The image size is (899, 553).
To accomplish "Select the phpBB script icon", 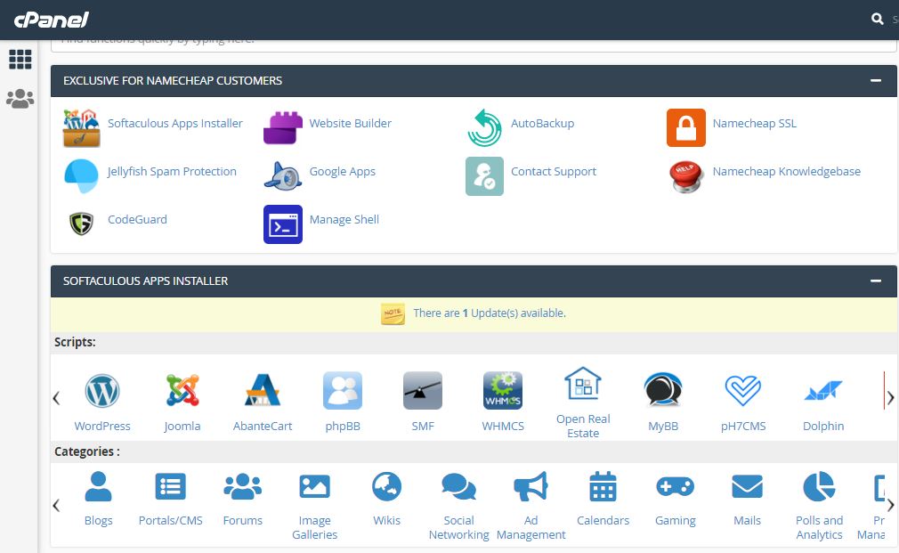I will pos(343,391).
